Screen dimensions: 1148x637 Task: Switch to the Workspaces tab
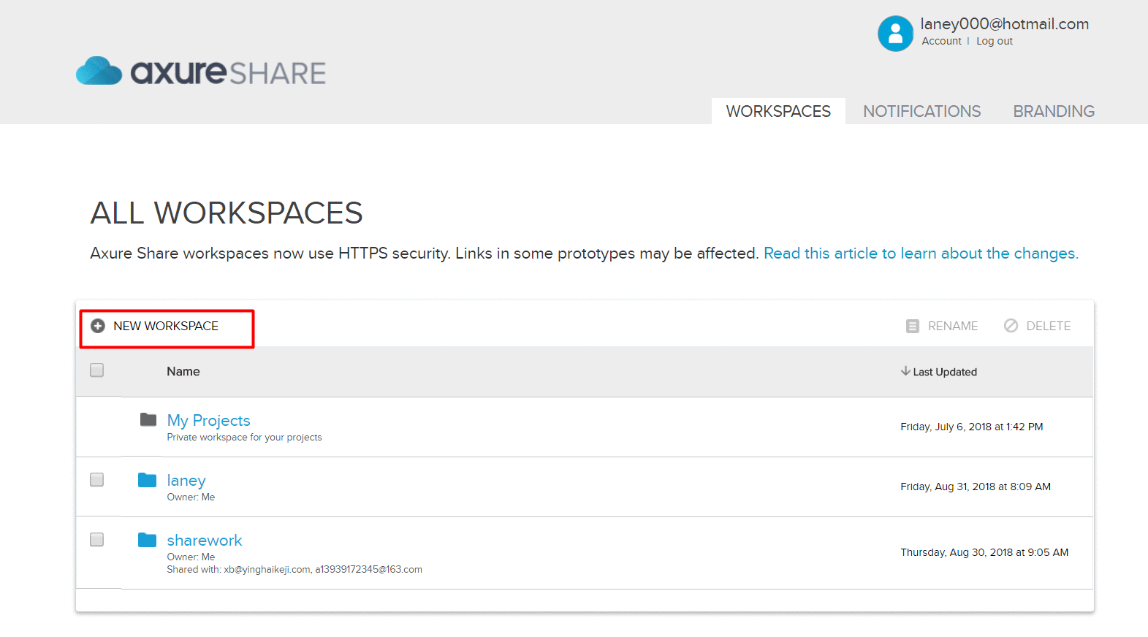coord(778,111)
